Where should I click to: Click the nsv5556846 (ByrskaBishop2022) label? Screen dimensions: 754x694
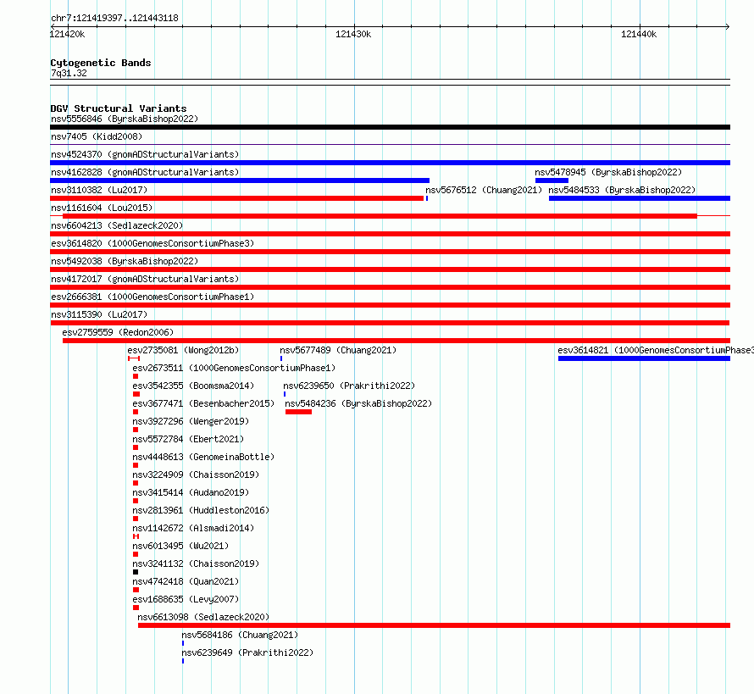(x=125, y=119)
